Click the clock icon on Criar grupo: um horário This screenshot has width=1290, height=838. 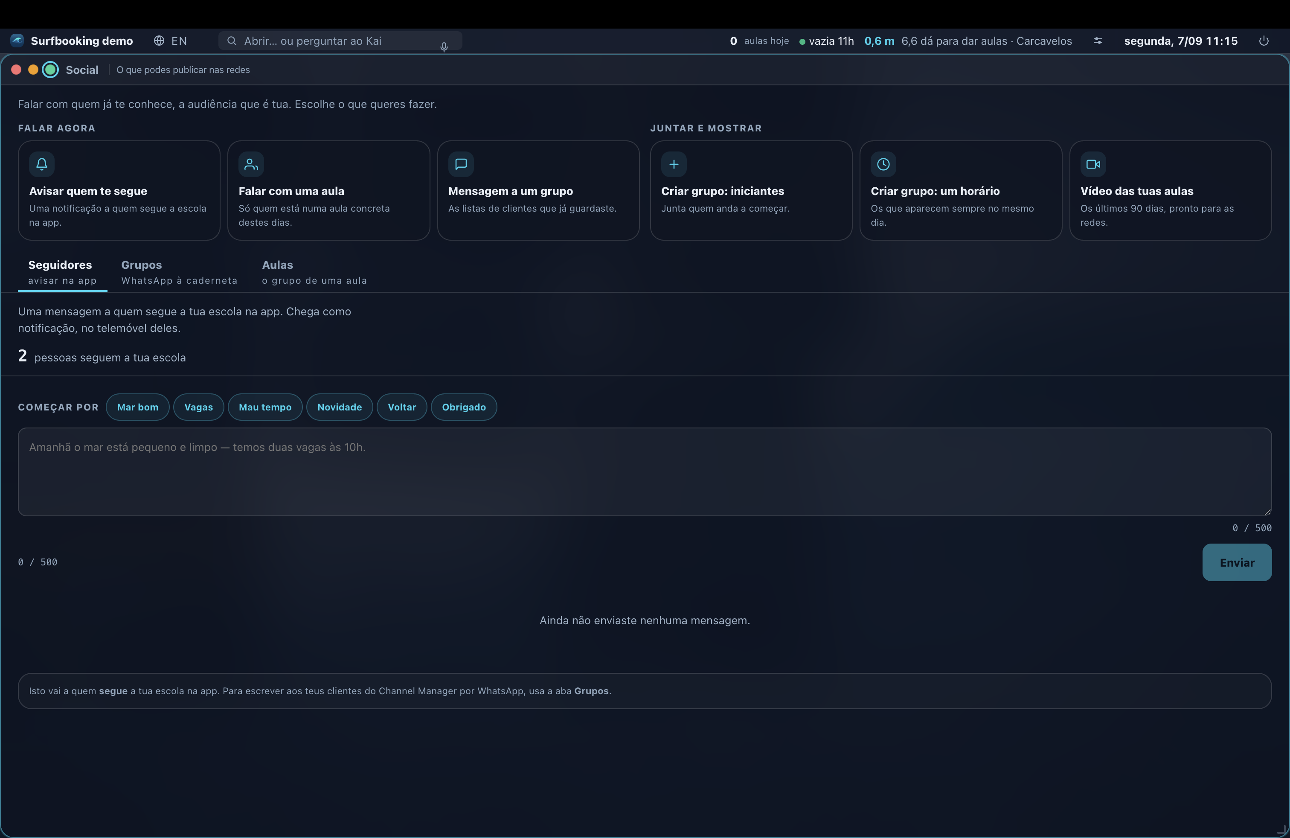point(883,164)
